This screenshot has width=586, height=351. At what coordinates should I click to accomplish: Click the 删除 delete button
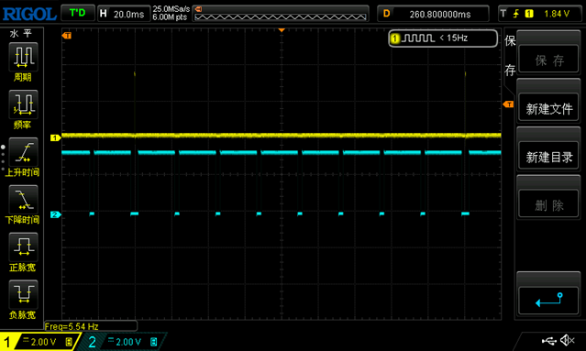point(548,203)
